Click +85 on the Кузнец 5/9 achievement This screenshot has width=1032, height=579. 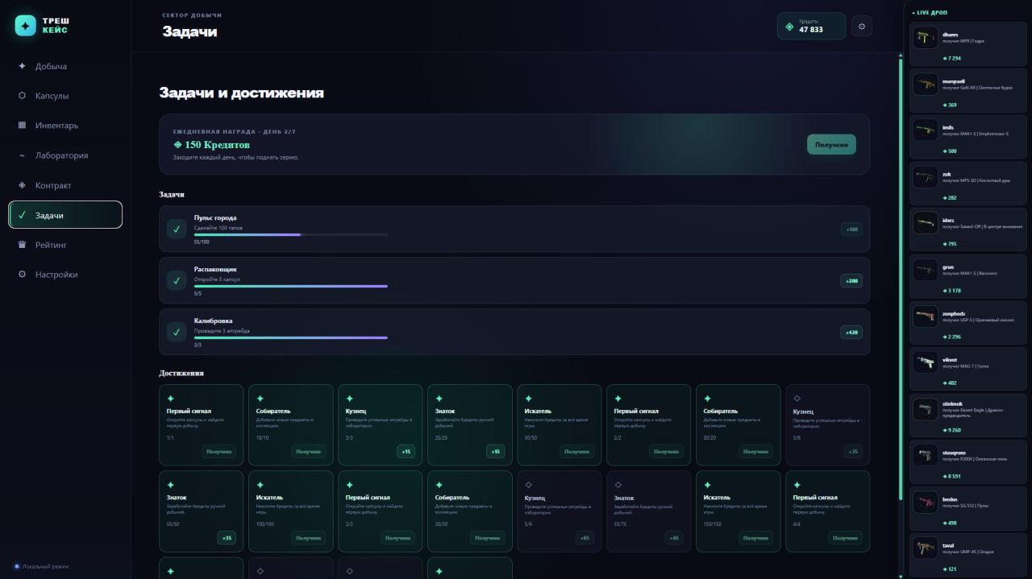pos(585,538)
